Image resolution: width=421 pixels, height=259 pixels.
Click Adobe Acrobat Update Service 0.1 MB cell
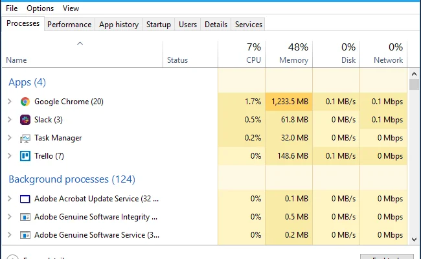pyautogui.click(x=289, y=199)
